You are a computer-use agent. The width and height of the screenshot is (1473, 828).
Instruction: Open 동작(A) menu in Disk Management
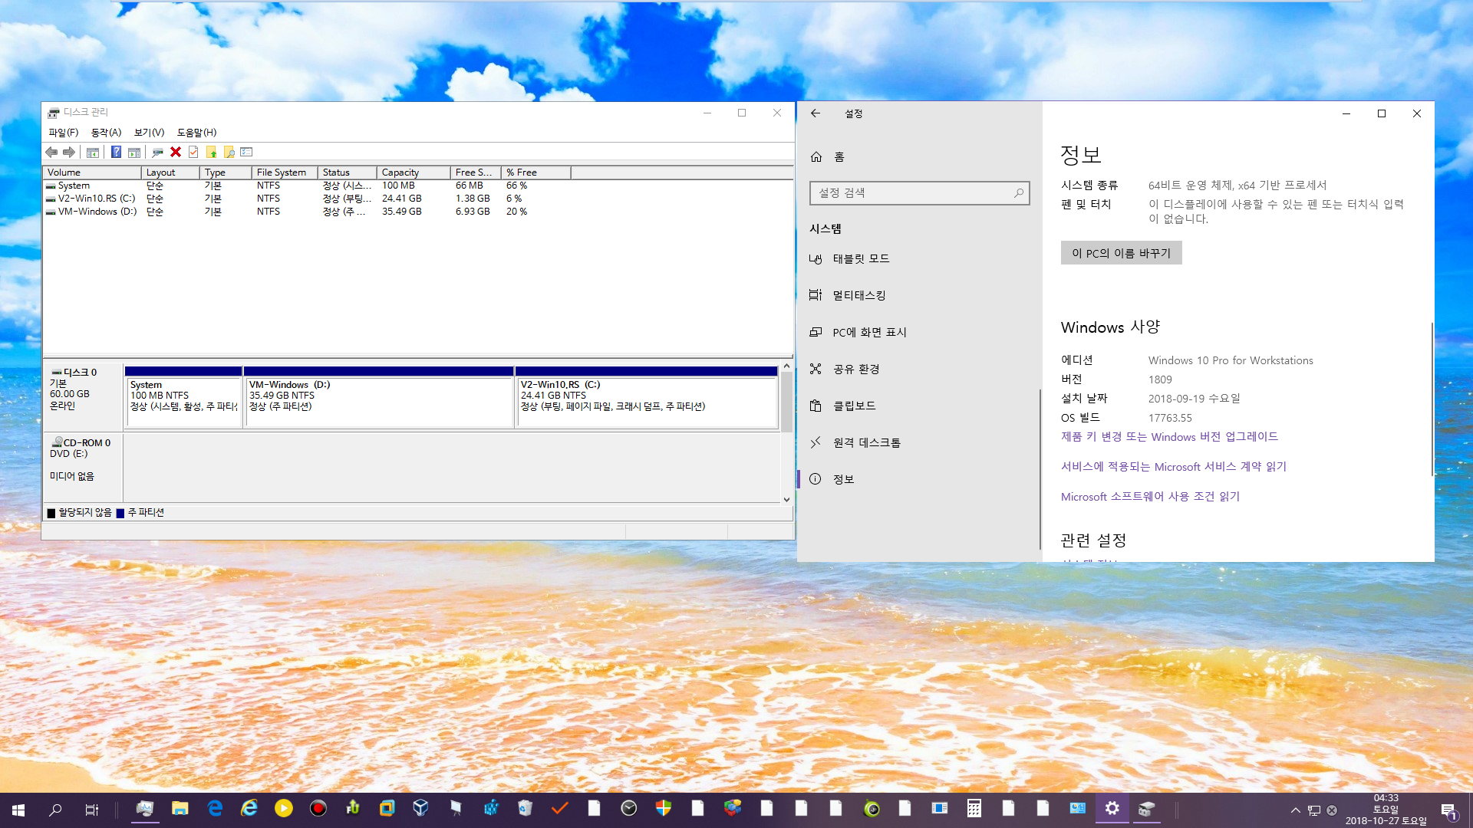tap(106, 133)
